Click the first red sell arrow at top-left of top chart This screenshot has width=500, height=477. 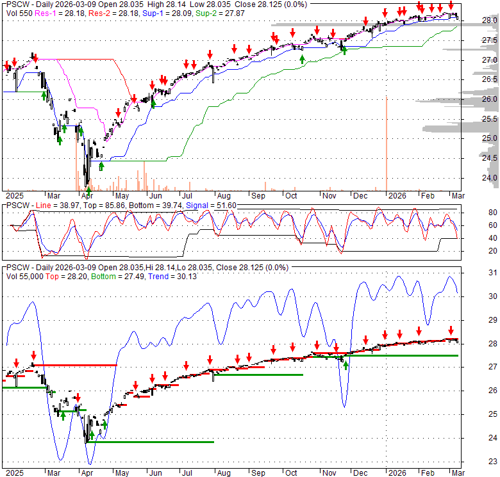(7, 65)
